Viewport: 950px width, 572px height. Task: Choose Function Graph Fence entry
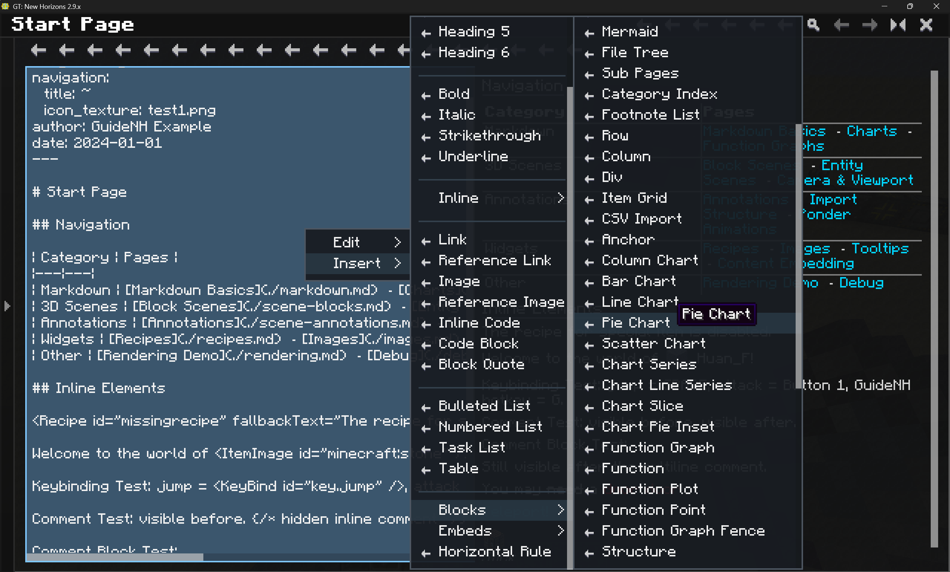coord(685,531)
